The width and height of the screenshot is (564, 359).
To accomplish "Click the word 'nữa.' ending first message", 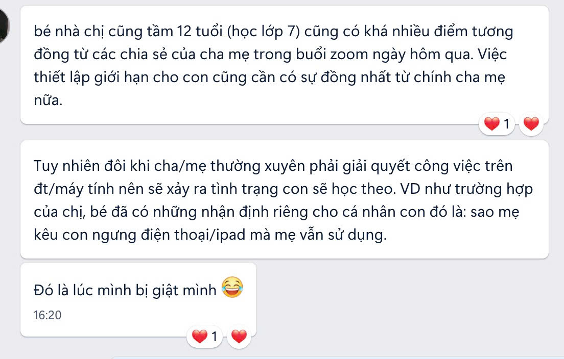I will coord(48,100).
